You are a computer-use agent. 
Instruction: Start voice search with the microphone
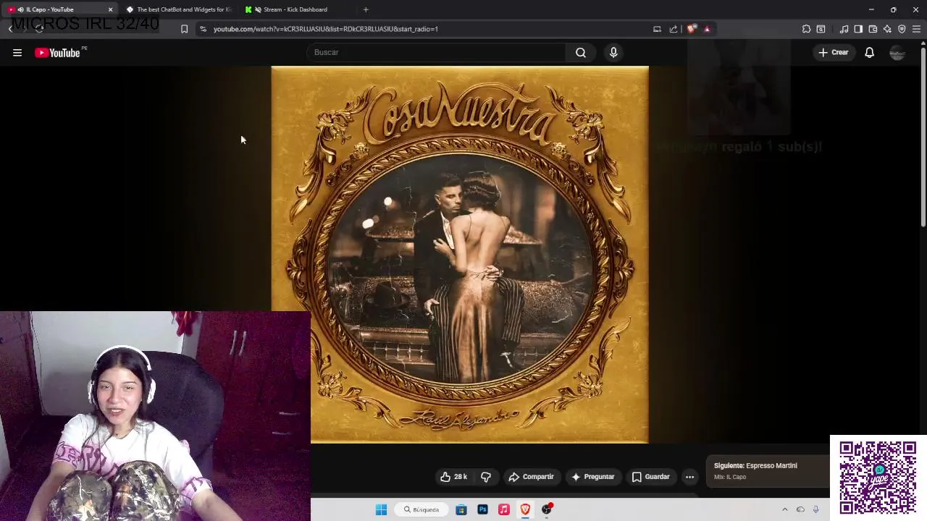[613, 52]
